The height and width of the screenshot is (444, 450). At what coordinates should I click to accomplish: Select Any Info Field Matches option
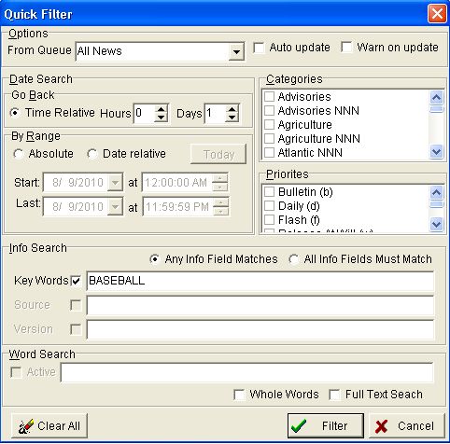(155, 259)
